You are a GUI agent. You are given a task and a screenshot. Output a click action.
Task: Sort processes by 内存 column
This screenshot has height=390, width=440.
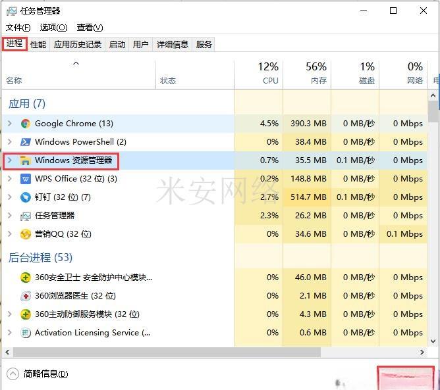pos(307,74)
